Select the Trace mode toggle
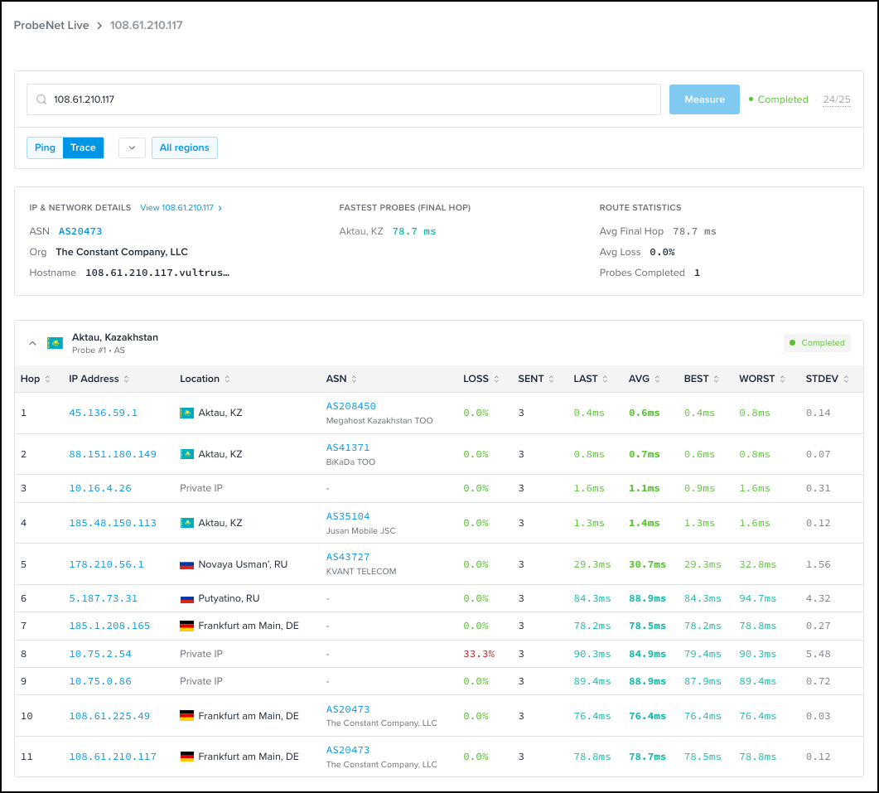The width and height of the screenshot is (879, 793). tap(83, 147)
